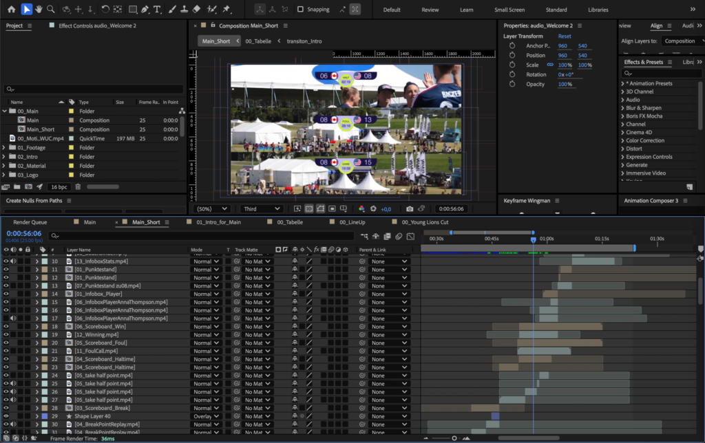Expand the Color Correction effects category
The height and width of the screenshot is (443, 705).
coord(622,140)
